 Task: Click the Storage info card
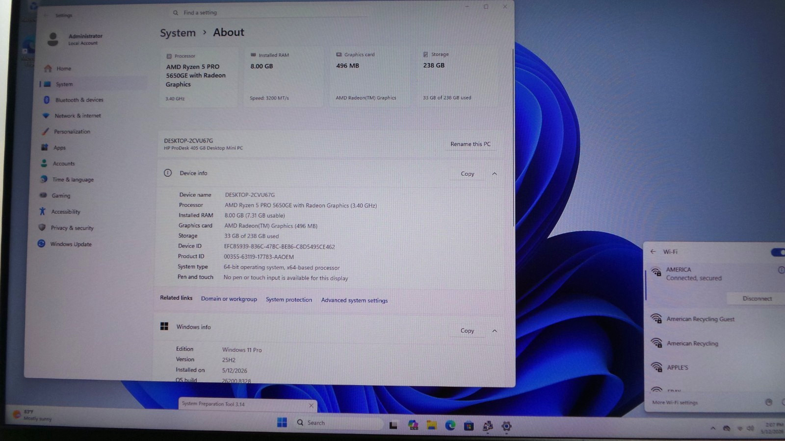coord(457,76)
